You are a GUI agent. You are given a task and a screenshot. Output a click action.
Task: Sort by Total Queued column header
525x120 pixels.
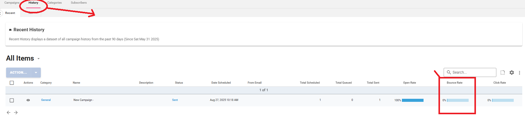pos(343,83)
